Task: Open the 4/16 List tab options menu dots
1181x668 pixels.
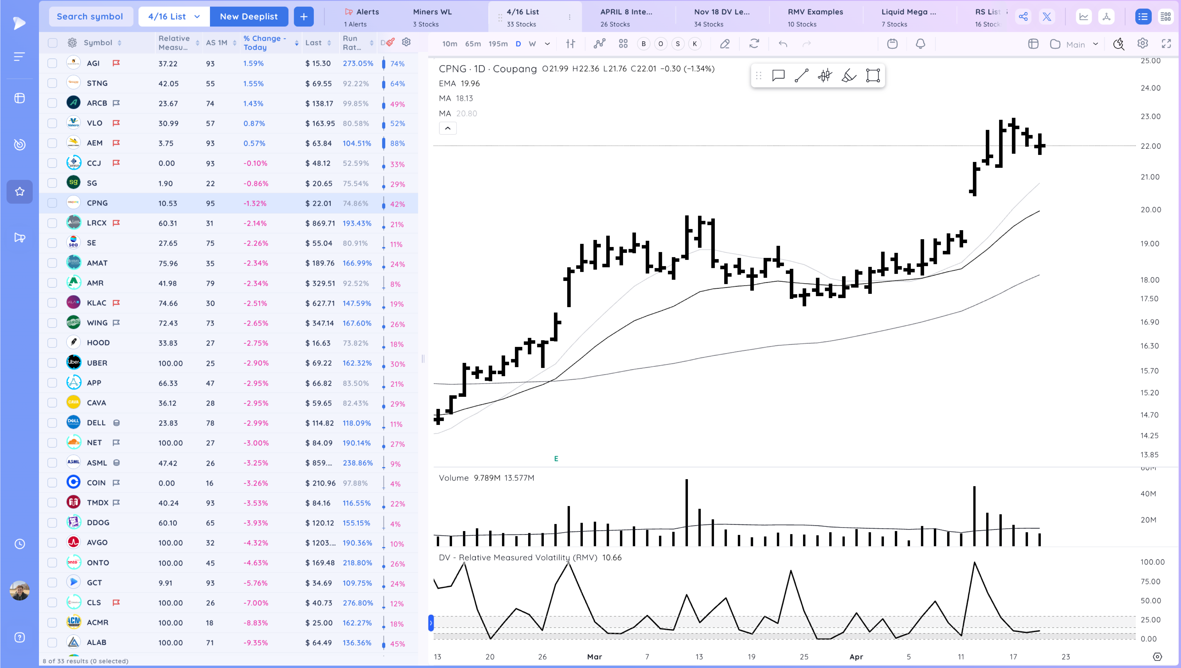Action: pos(570,17)
